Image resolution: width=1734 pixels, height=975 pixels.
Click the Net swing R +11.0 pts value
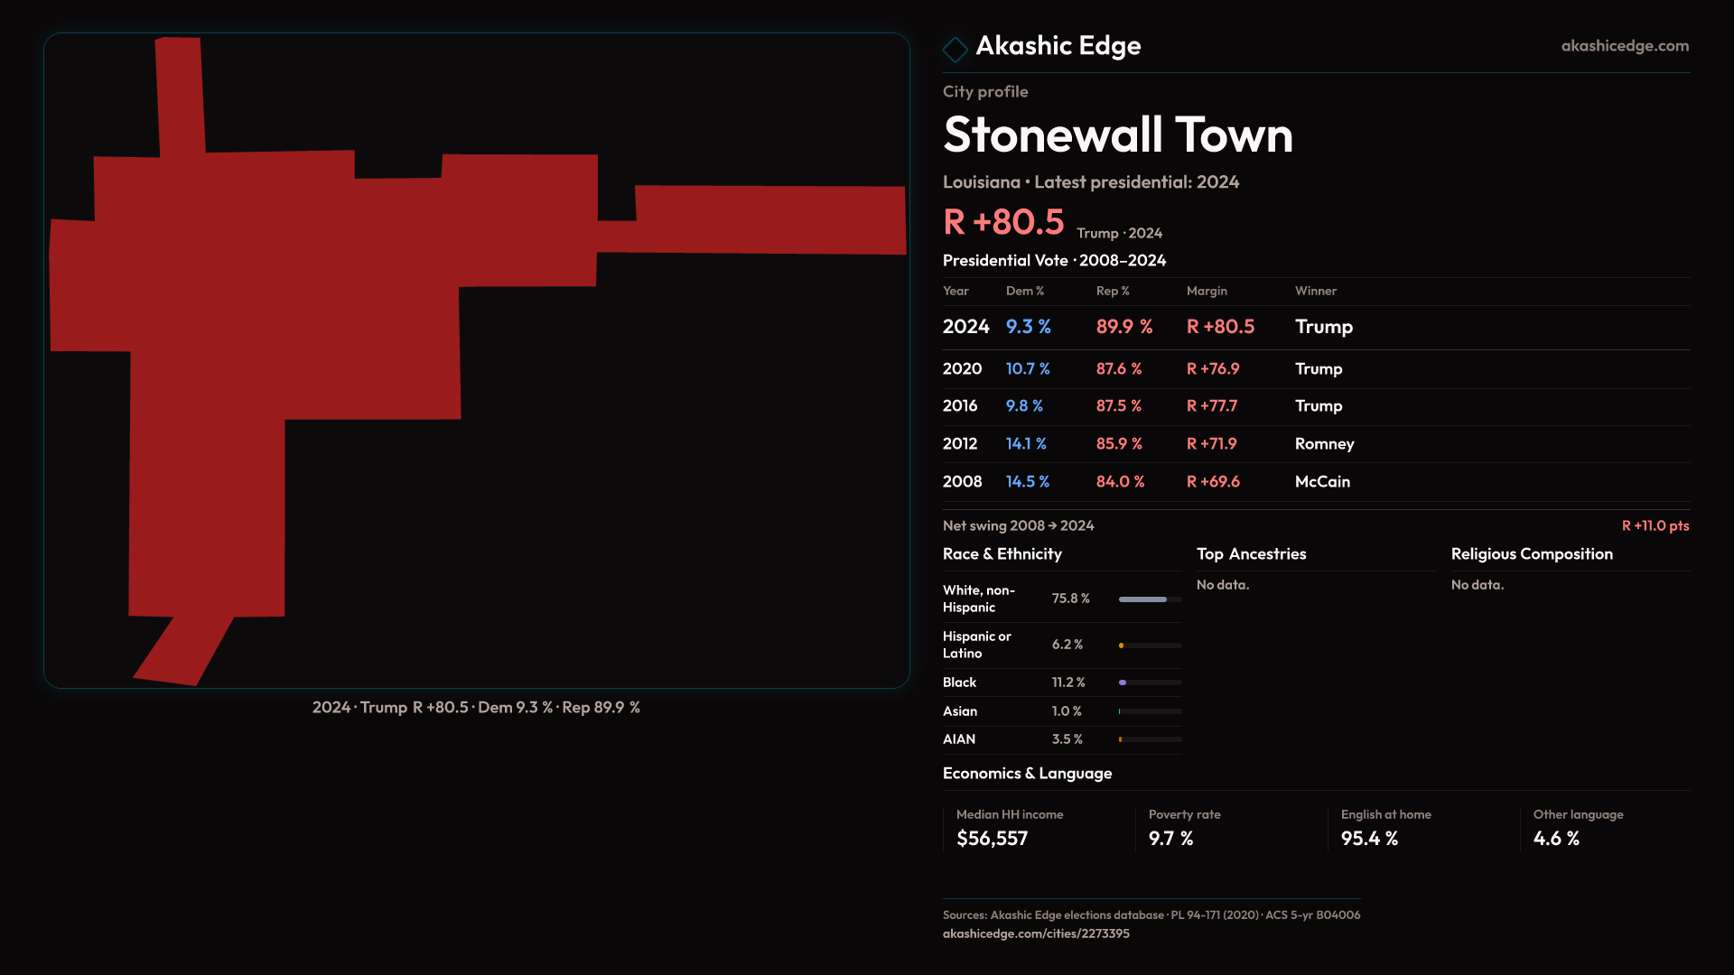coord(1655,525)
